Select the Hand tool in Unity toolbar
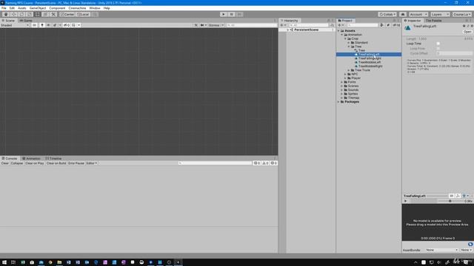Viewport: 474px width, 266px height. (6, 15)
